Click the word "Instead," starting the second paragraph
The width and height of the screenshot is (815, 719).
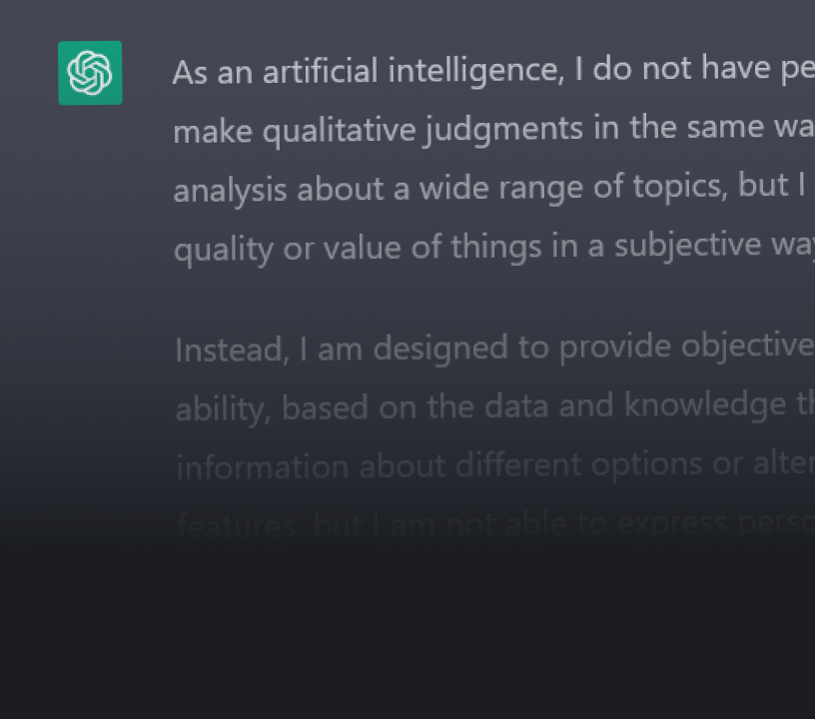coord(232,350)
